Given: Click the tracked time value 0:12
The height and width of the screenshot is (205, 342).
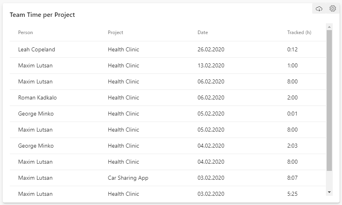Looking at the screenshot, I should tap(292, 50).
